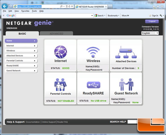Click the browser forward arrow button
This screenshot has width=166, height=135.
coord(10,6)
